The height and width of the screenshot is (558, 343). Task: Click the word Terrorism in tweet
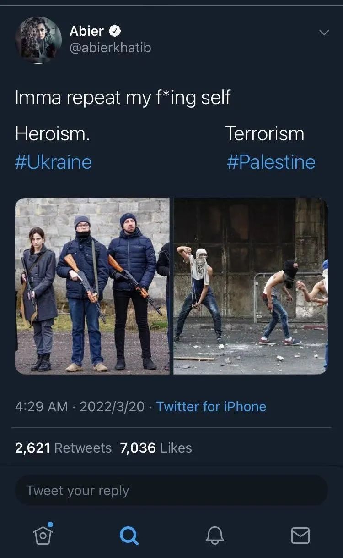pyautogui.click(x=264, y=134)
